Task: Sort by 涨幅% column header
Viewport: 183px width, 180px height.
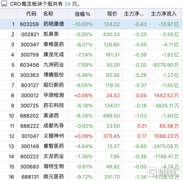Action: tap(82, 14)
